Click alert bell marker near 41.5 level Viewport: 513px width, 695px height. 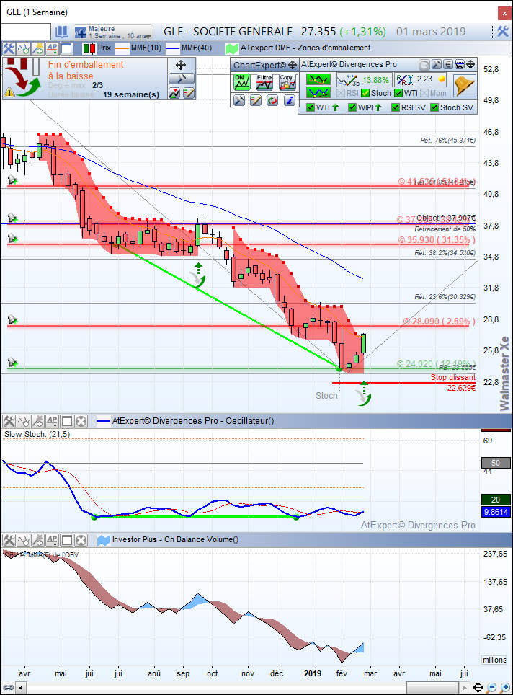click(12, 180)
